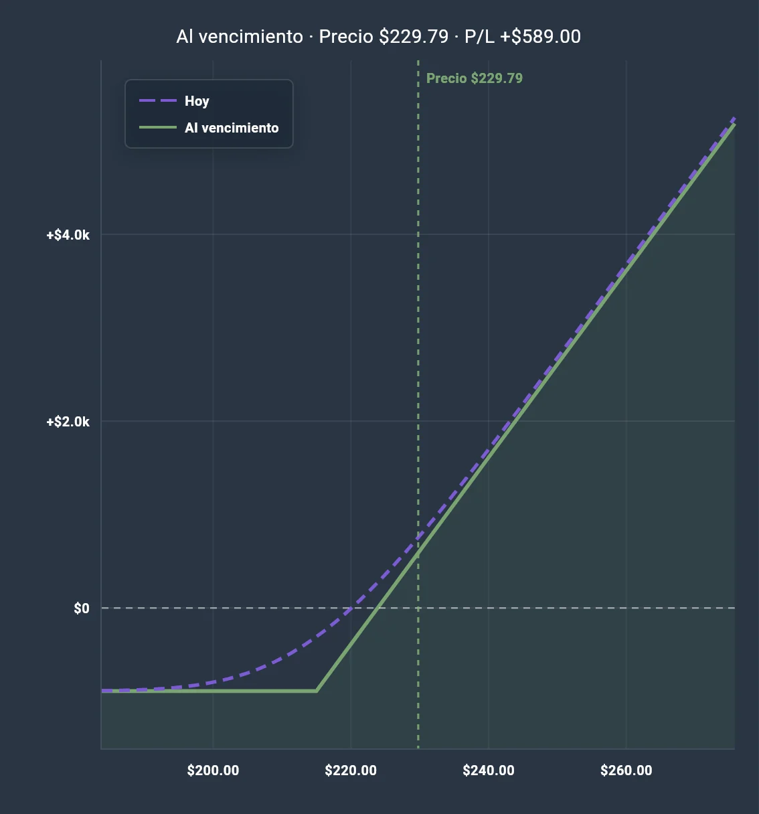Click the +$4.0k y-axis label
This screenshot has width=759, height=814.
68,235
